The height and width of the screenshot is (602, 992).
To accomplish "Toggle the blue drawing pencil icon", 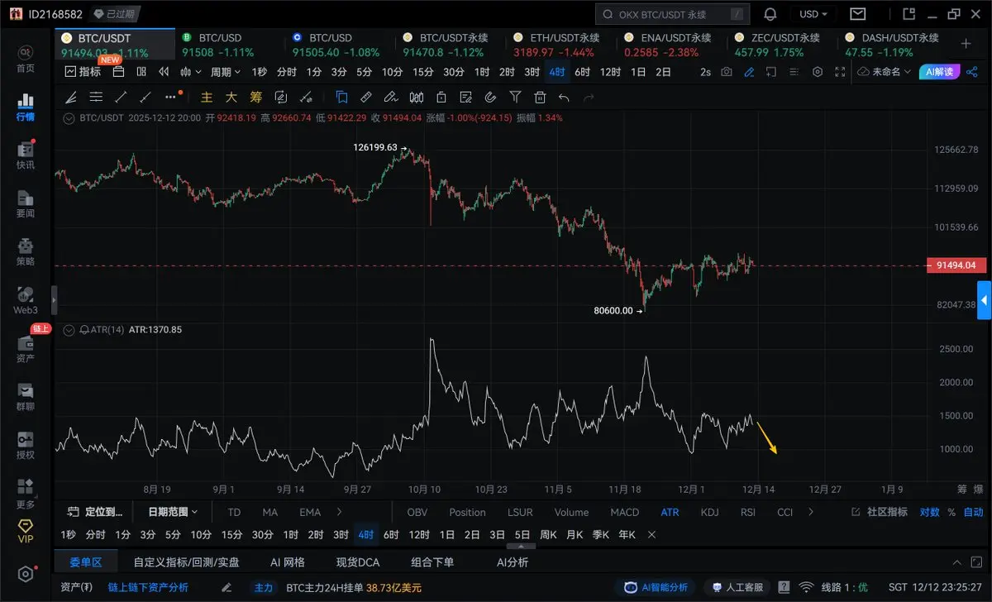I will coord(749,72).
